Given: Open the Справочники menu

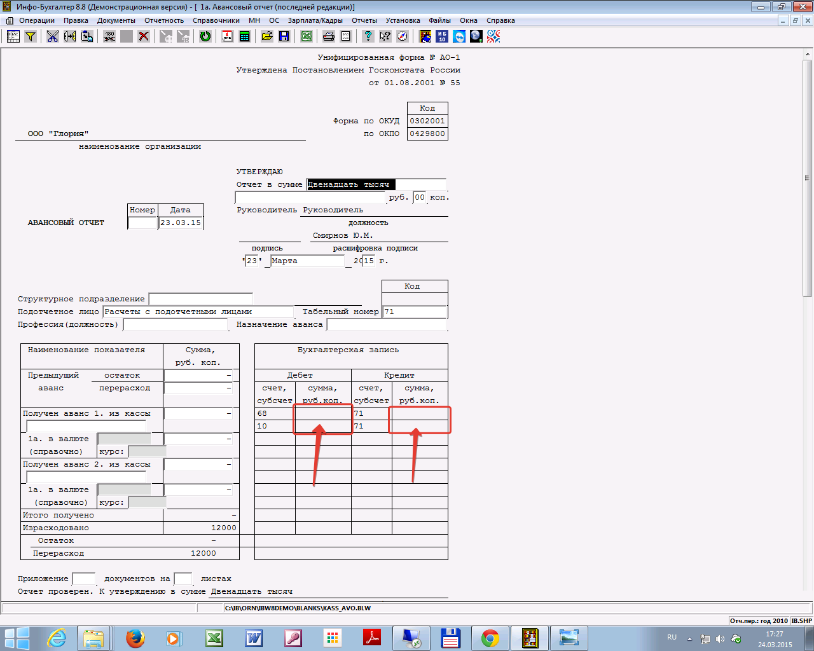Looking at the screenshot, I should (216, 20).
